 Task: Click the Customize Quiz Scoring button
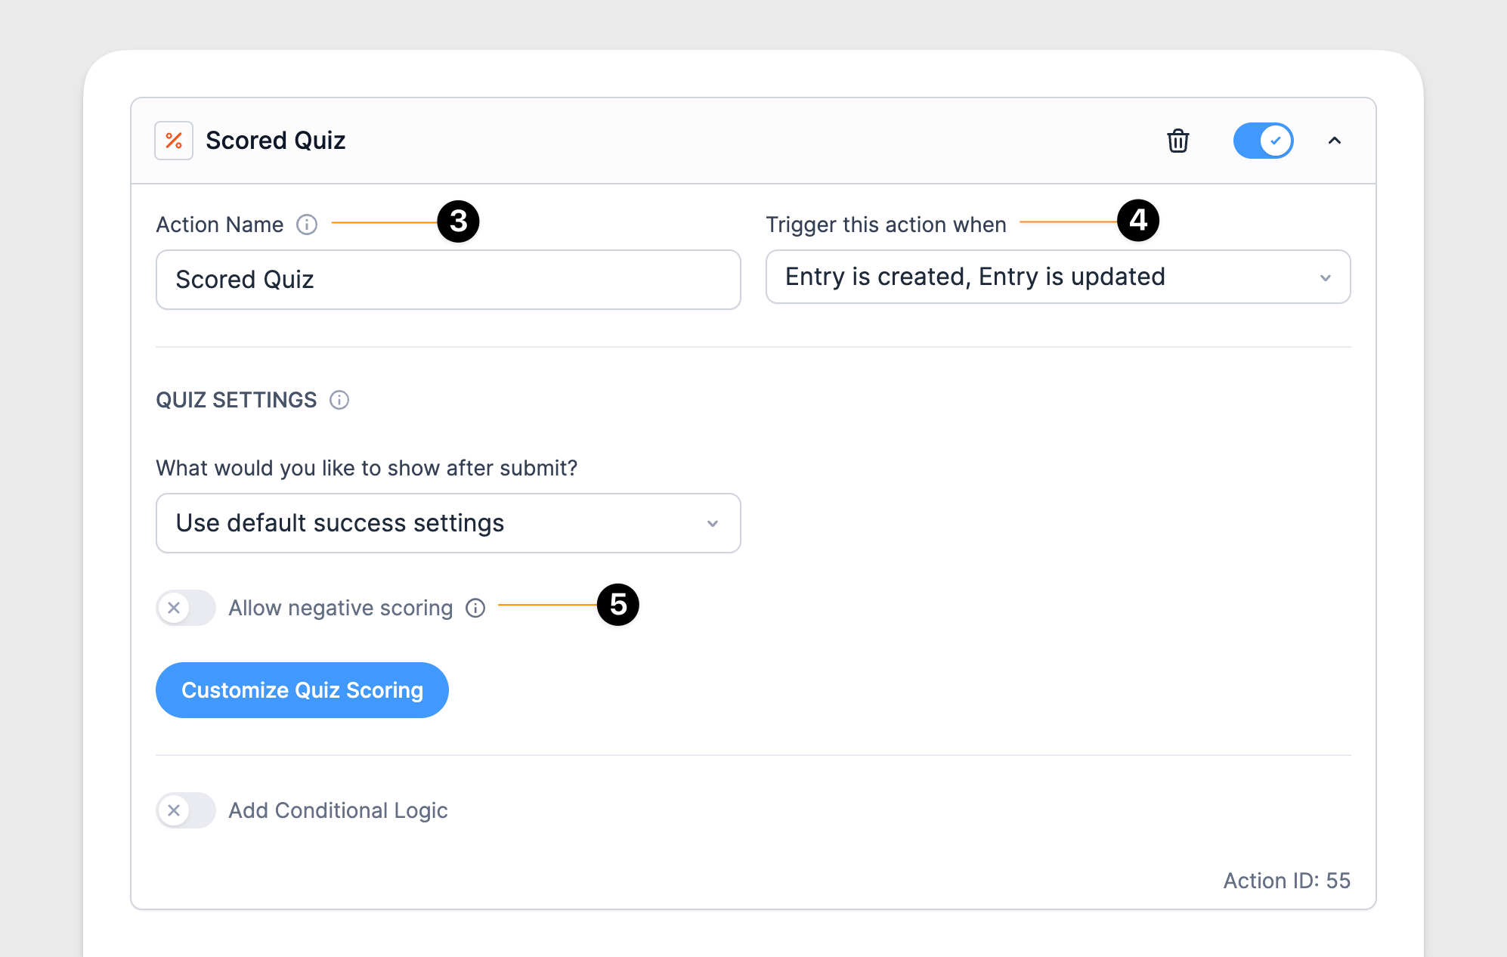tap(302, 690)
